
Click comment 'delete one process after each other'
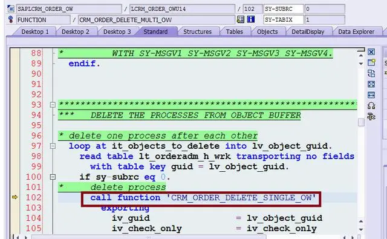pyautogui.click(x=163, y=136)
